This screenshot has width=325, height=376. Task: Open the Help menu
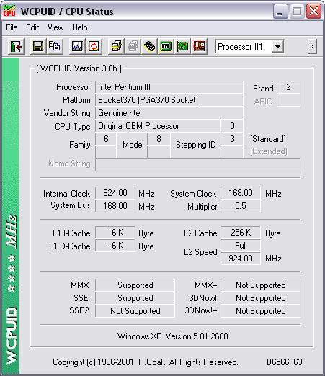[80, 27]
